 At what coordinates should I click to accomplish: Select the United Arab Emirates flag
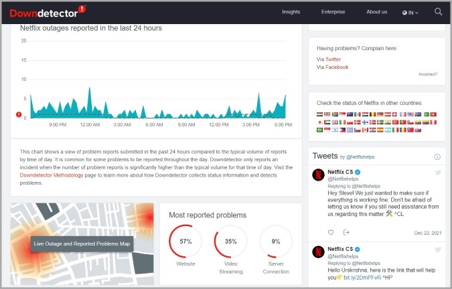pyautogui.click(x=327, y=122)
